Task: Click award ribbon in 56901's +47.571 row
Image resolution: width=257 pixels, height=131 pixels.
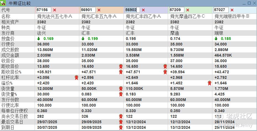Action: [121, 72]
